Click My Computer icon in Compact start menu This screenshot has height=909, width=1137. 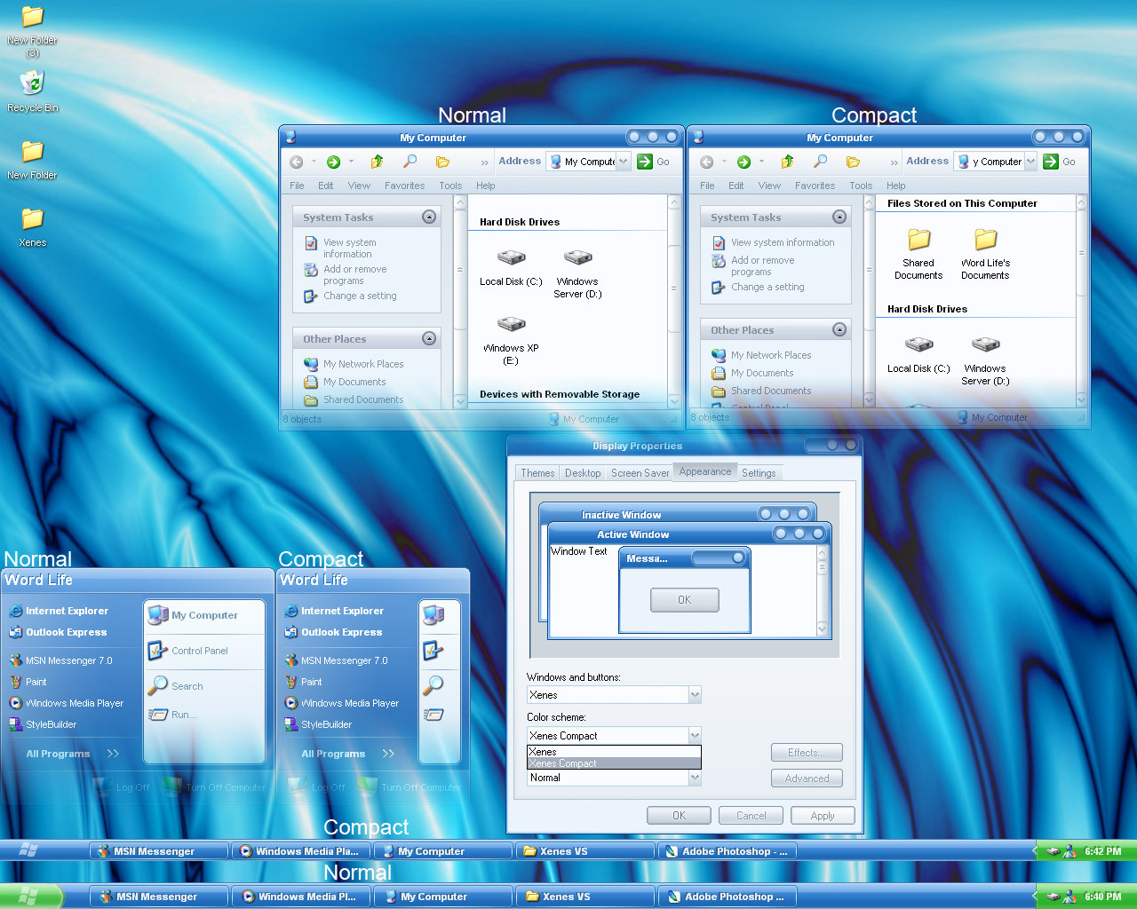pyautogui.click(x=433, y=614)
